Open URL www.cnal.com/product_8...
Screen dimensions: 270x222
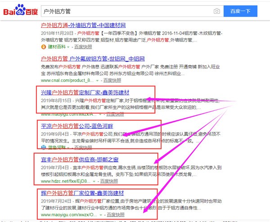[67, 80]
